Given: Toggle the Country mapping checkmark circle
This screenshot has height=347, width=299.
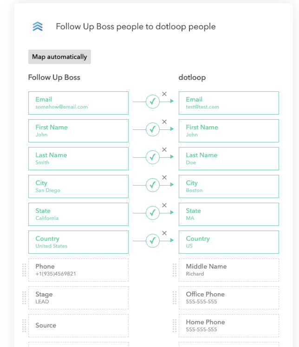Looking at the screenshot, I should [x=153, y=241].
